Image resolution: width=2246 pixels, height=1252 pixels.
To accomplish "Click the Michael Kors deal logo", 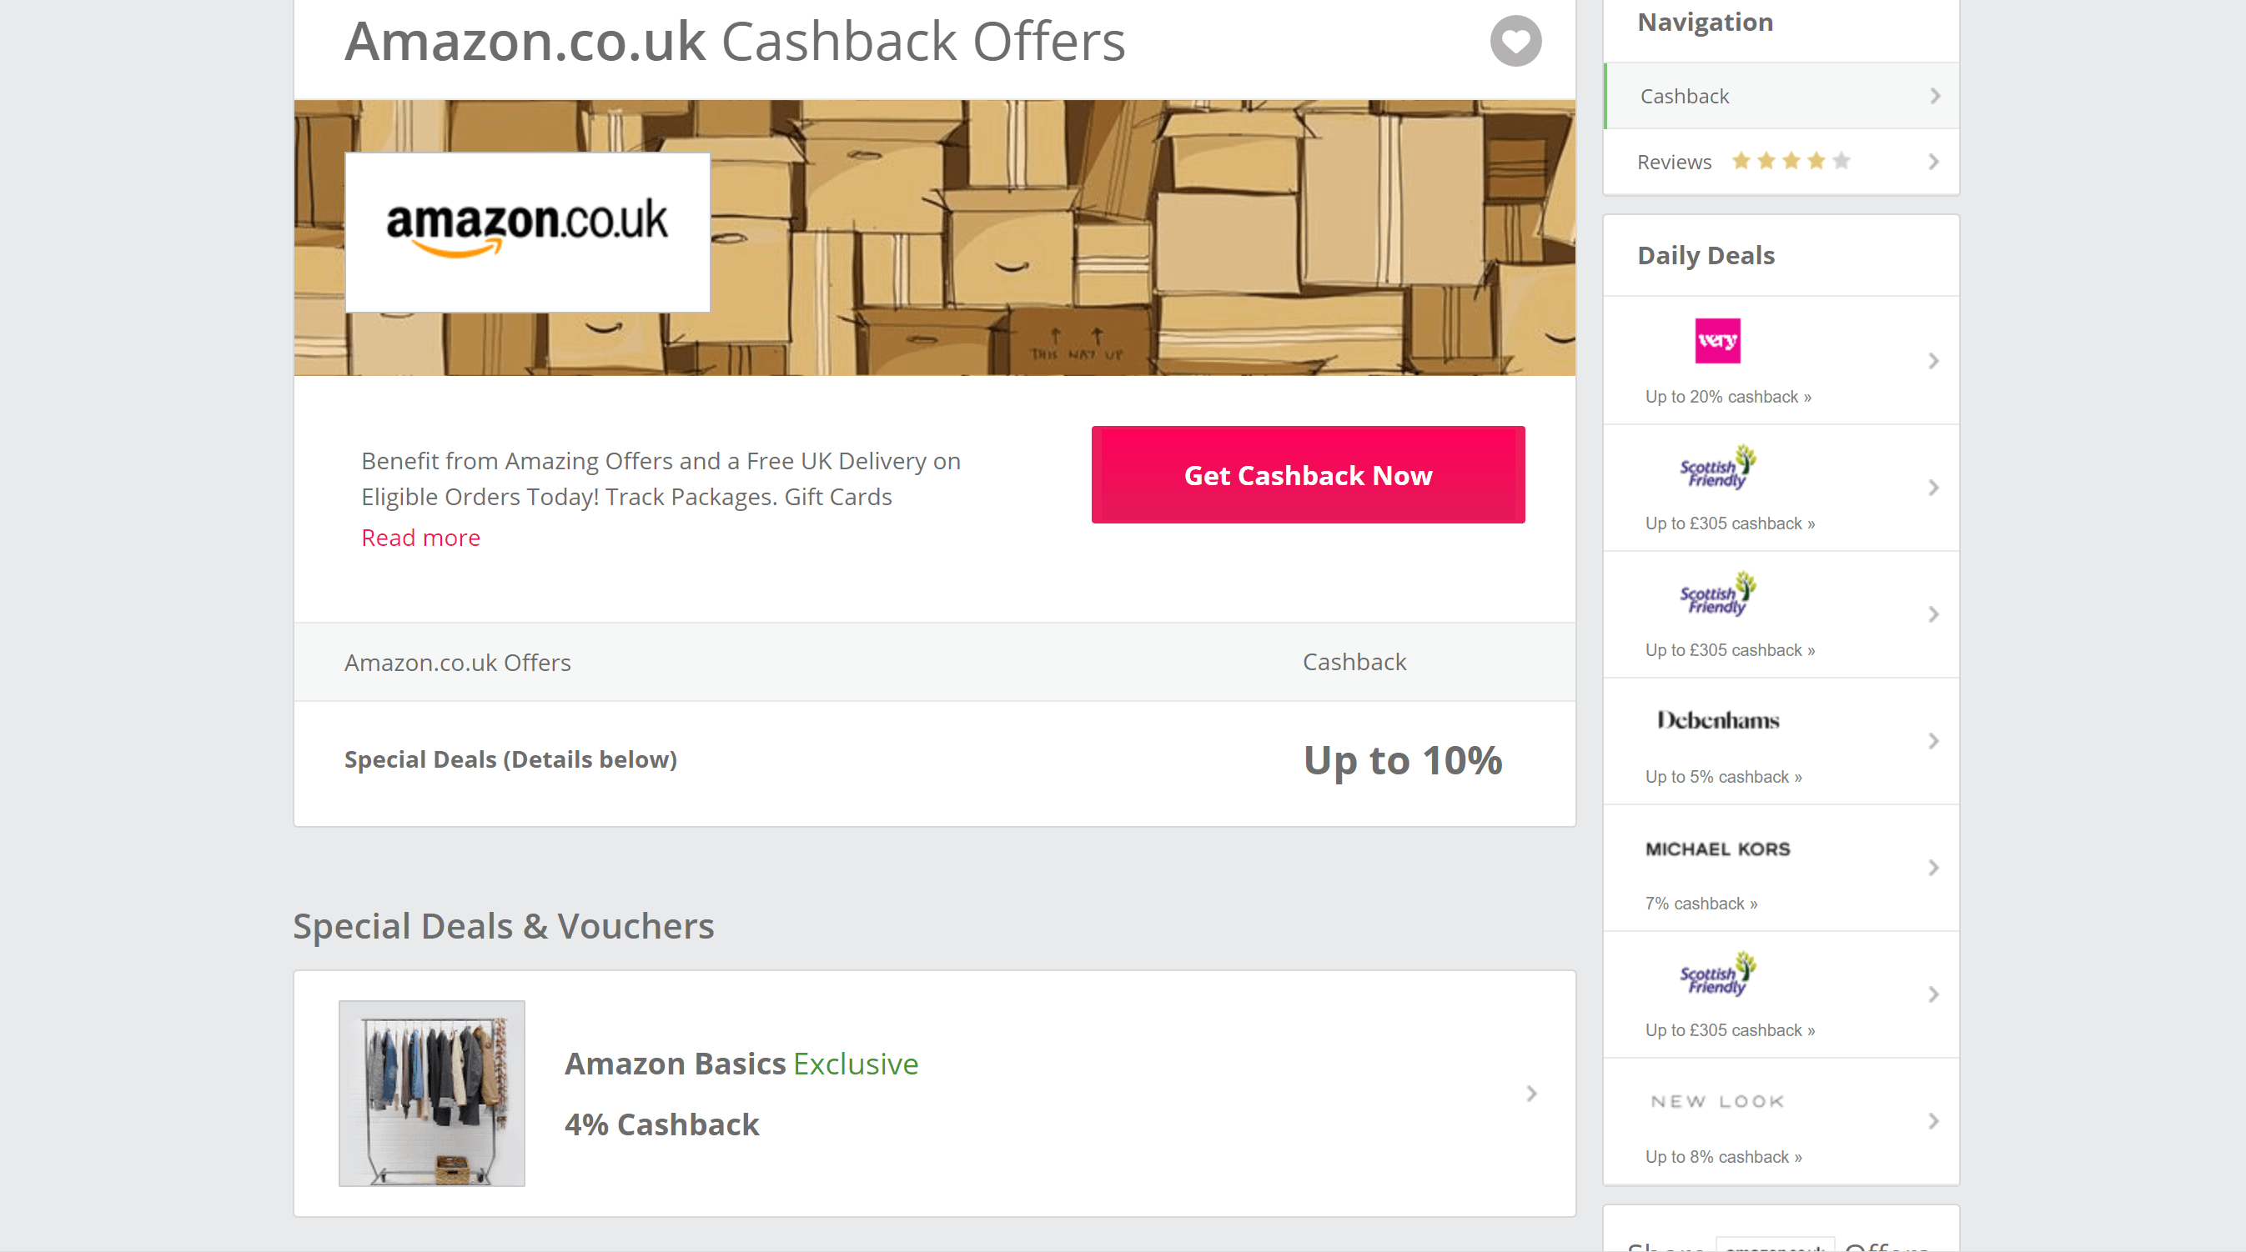I will click(1717, 849).
